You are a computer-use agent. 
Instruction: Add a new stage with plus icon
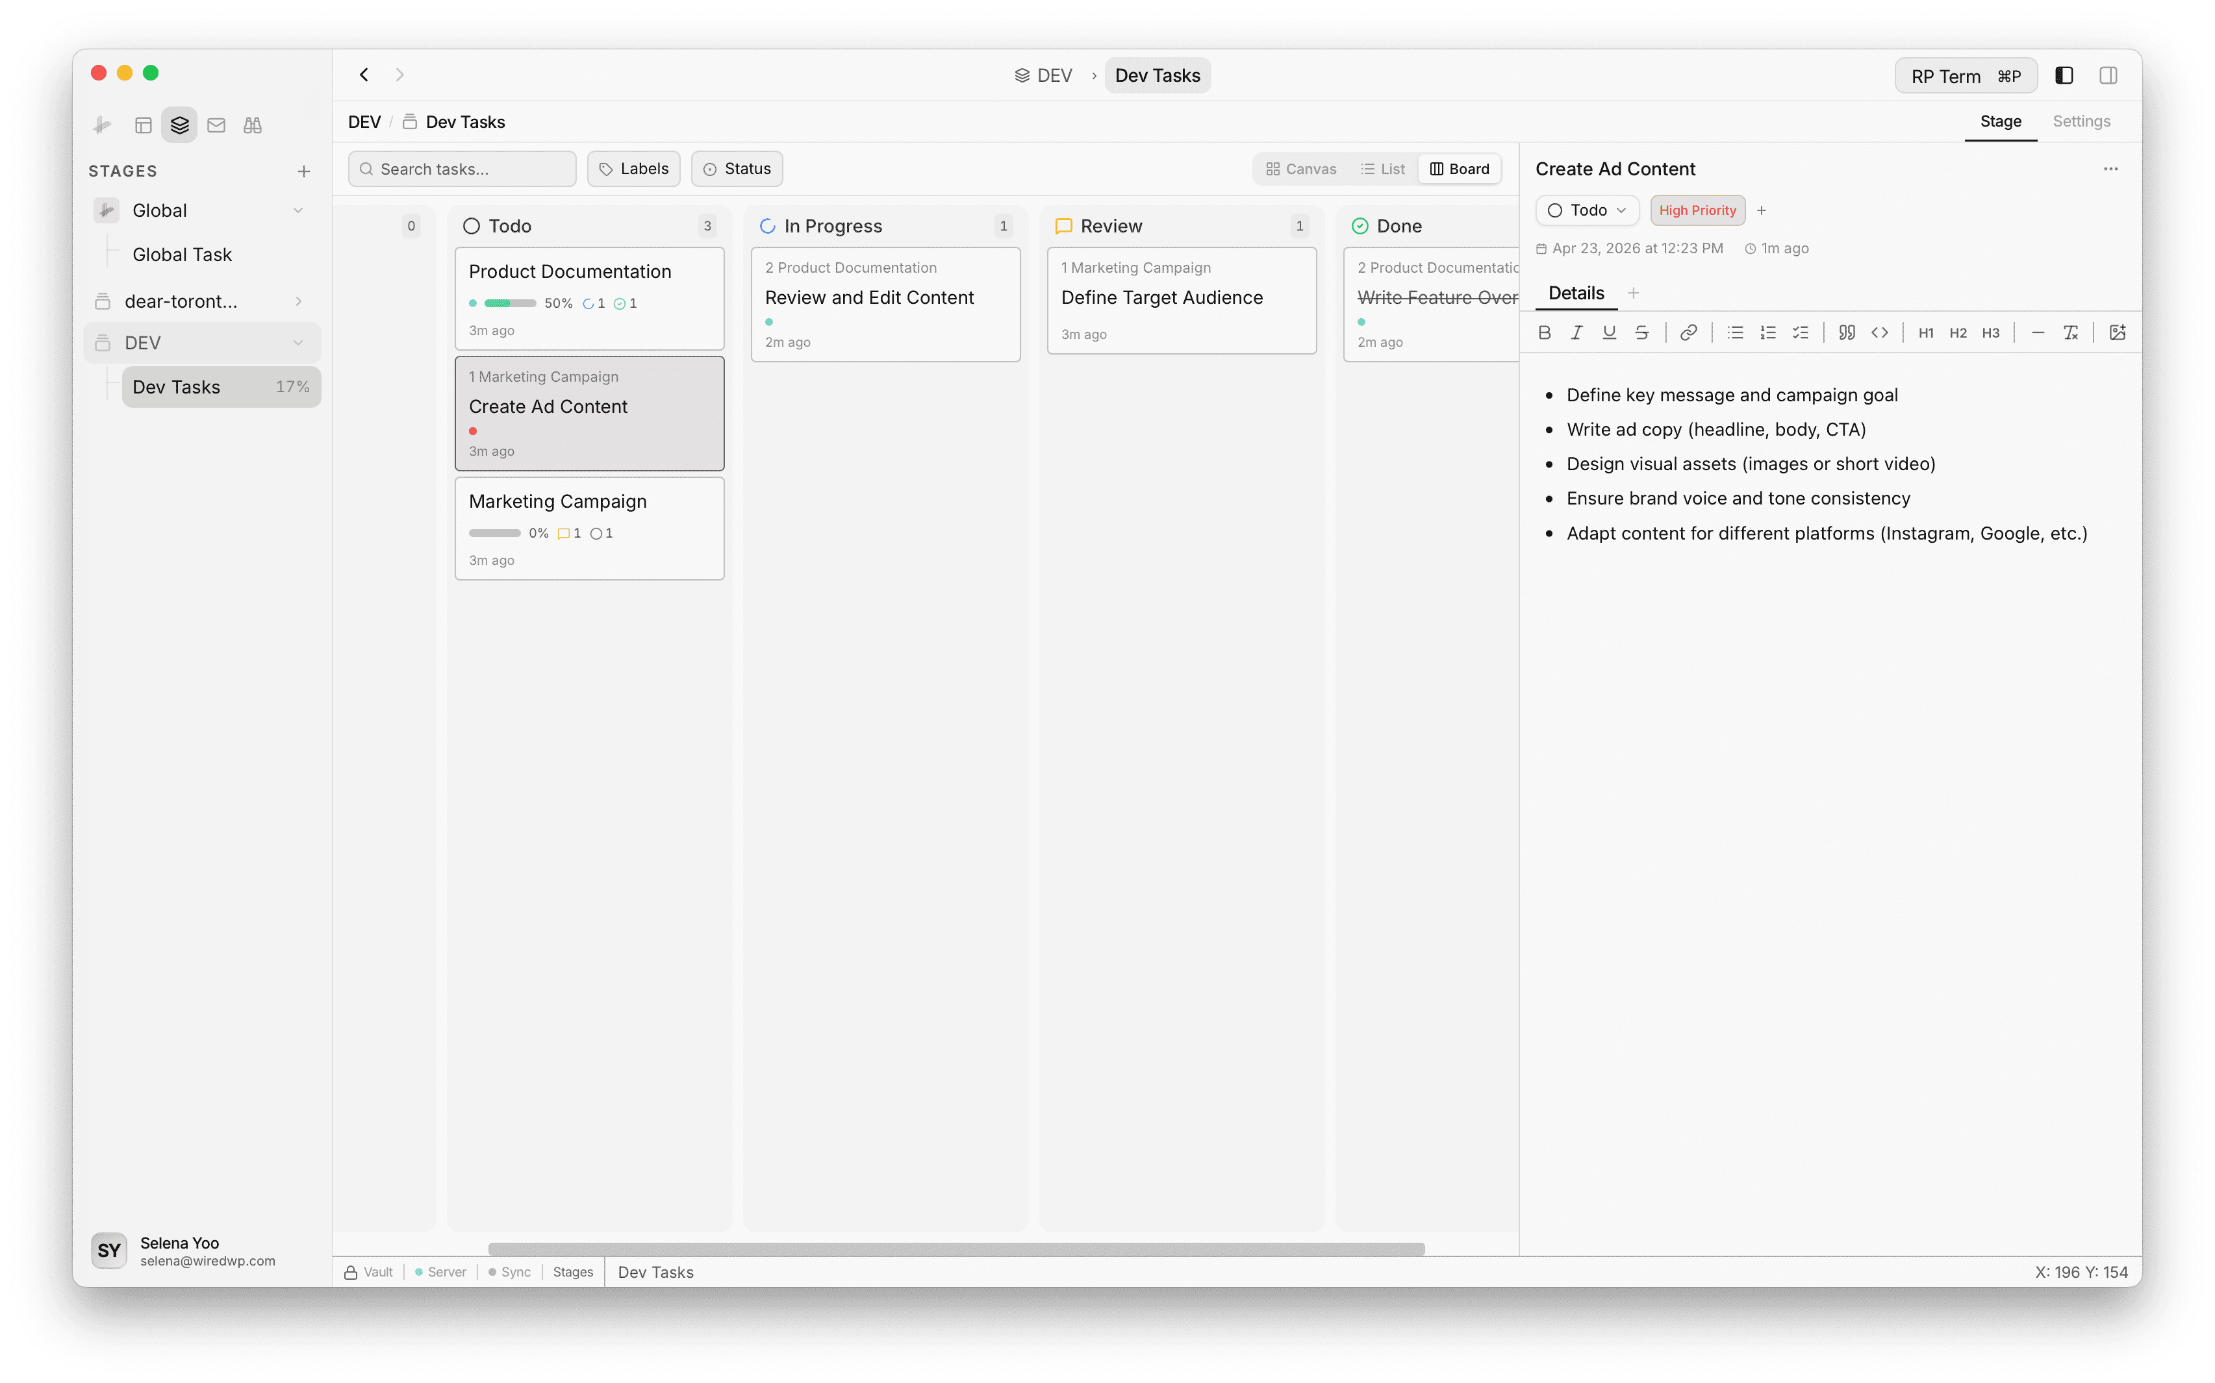(x=304, y=171)
